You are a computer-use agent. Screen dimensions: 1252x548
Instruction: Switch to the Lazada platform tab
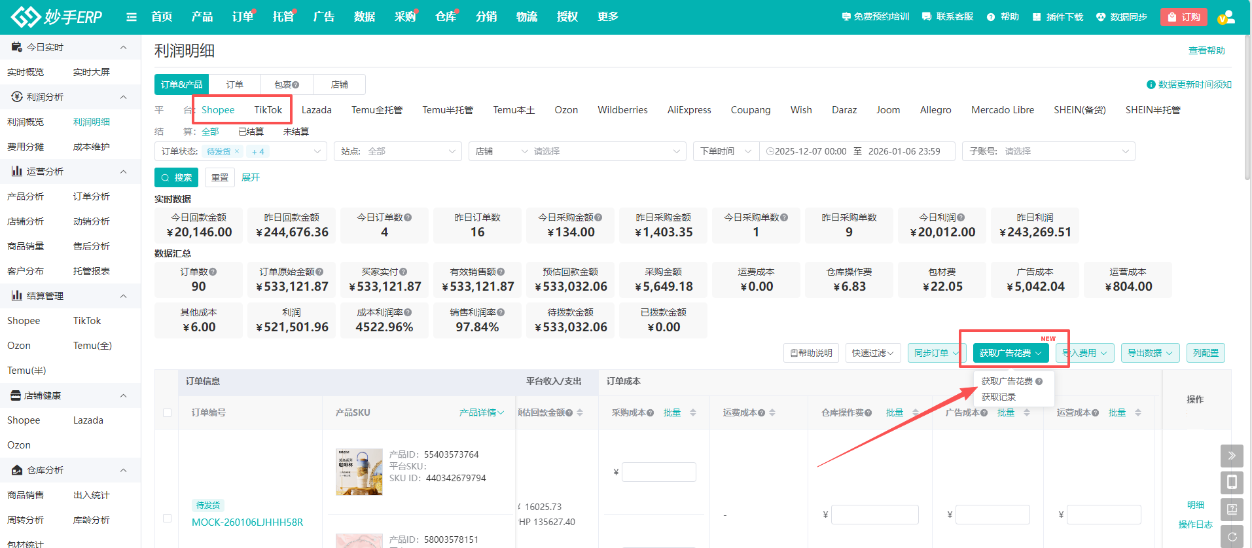[316, 110]
